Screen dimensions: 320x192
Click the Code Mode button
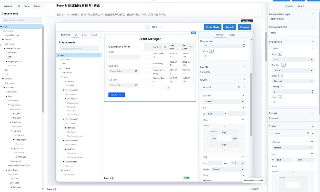[212, 27]
